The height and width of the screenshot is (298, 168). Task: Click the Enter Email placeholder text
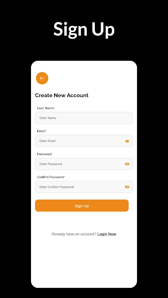pyautogui.click(x=48, y=141)
